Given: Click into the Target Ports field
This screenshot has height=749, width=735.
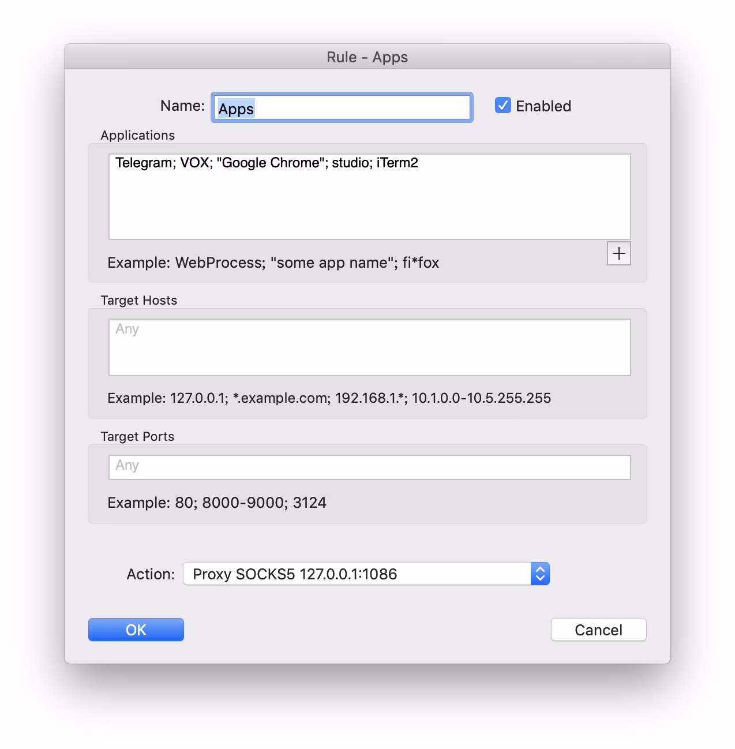Looking at the screenshot, I should coord(369,467).
